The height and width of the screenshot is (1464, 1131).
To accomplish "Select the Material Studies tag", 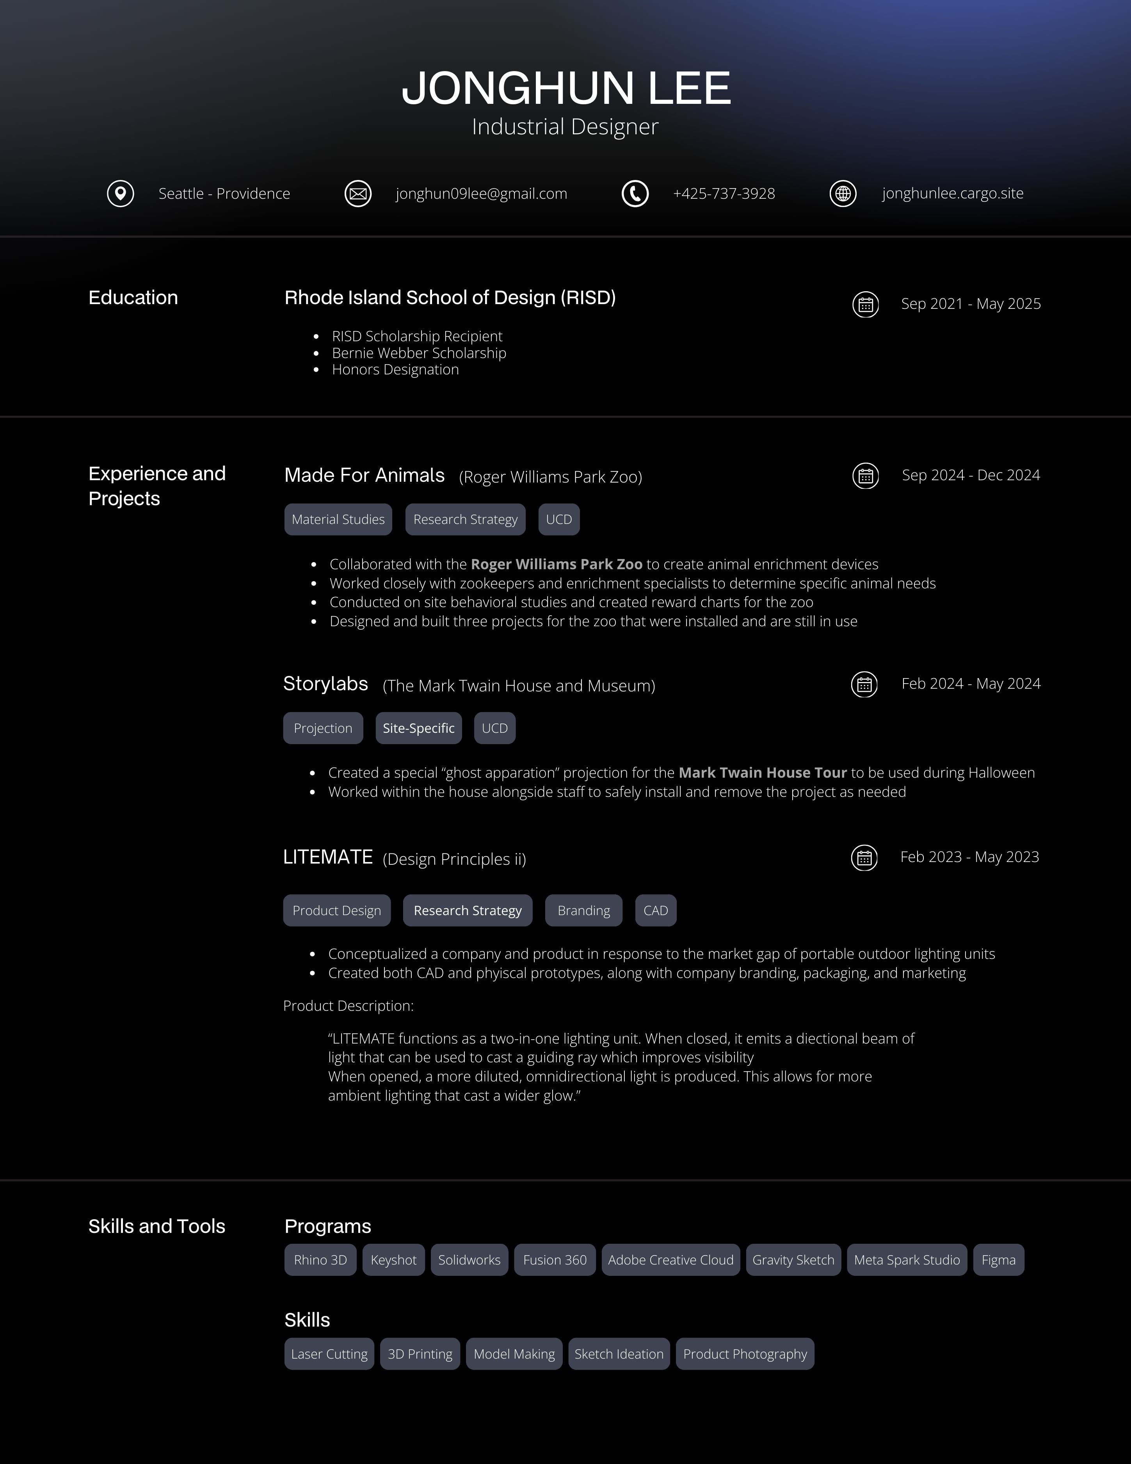I will coord(338,520).
